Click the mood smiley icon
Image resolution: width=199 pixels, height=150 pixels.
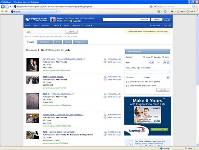(71, 21)
